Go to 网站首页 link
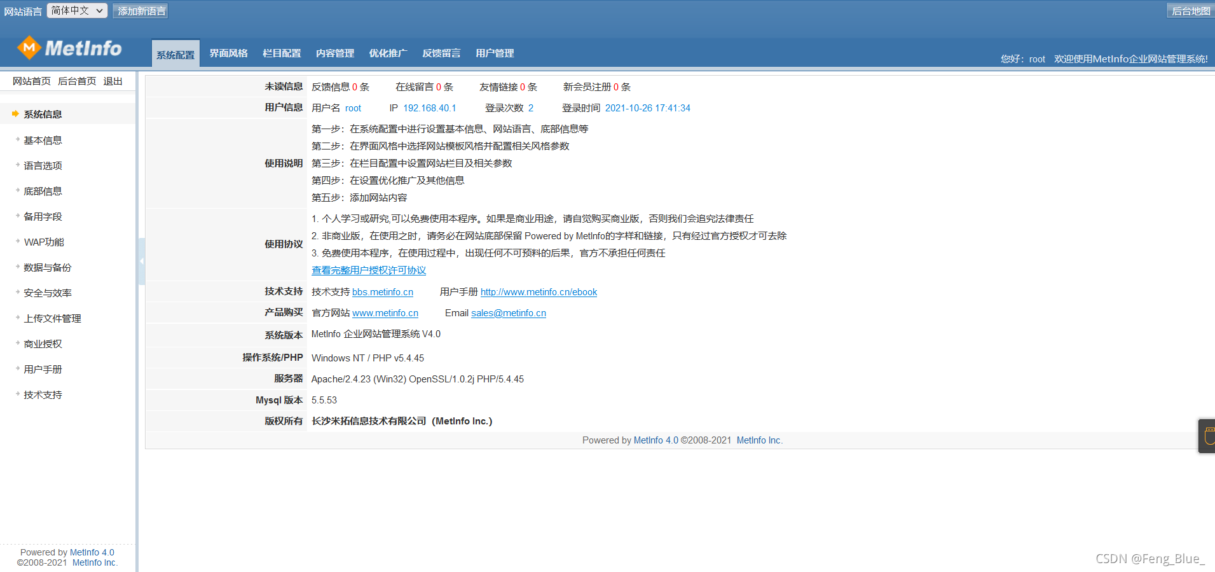The width and height of the screenshot is (1215, 572). (32, 81)
